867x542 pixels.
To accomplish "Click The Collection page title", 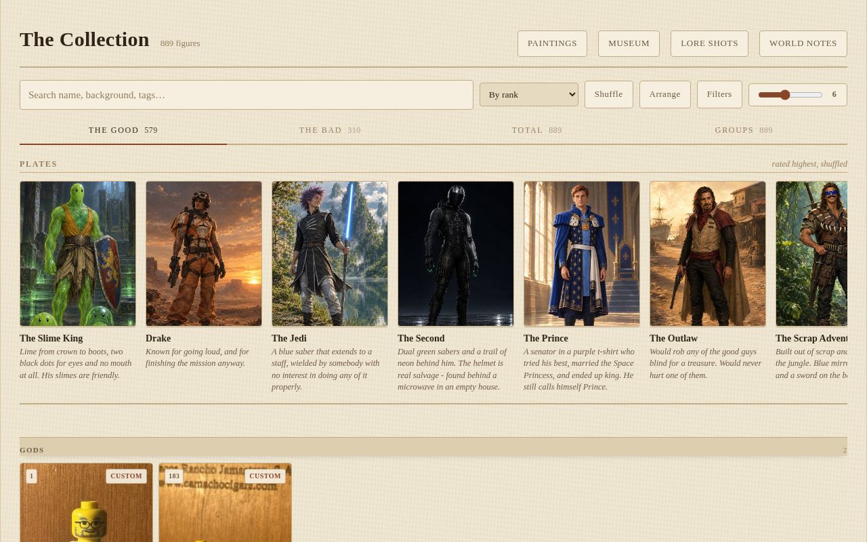I will pos(85,39).
